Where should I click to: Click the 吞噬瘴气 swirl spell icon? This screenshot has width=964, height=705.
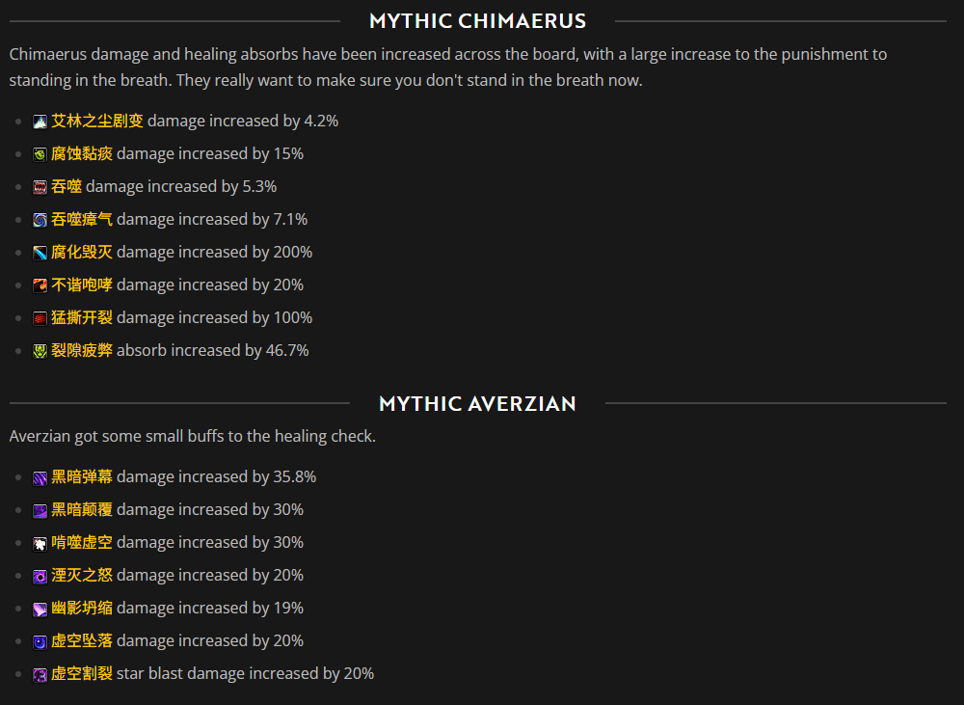tap(40, 220)
